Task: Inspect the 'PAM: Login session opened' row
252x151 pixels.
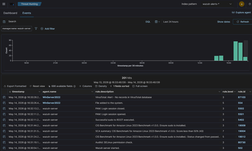Action: pyautogui.click(x=4, y=114)
